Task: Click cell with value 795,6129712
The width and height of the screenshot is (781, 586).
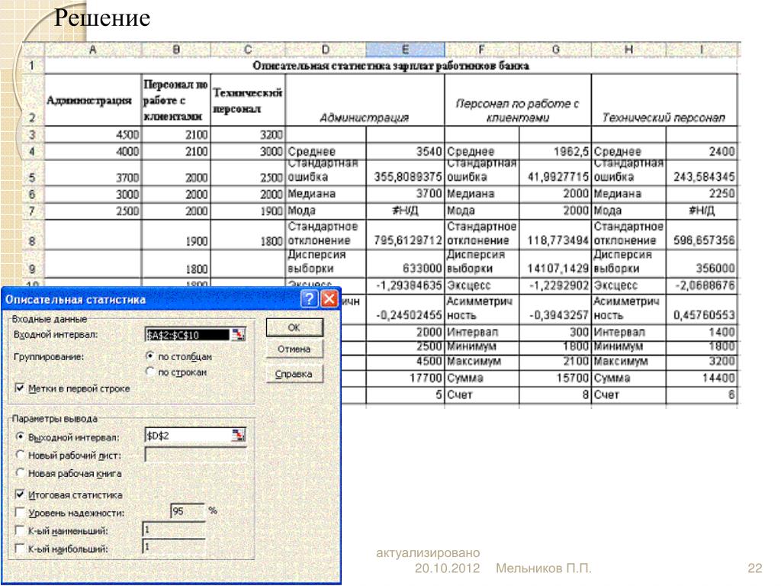Action: pos(405,235)
